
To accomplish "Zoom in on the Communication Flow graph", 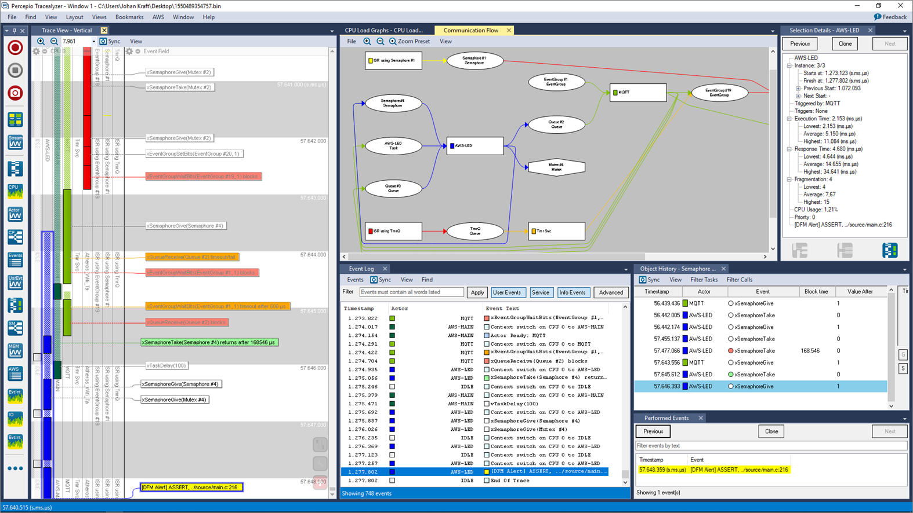I will [367, 41].
